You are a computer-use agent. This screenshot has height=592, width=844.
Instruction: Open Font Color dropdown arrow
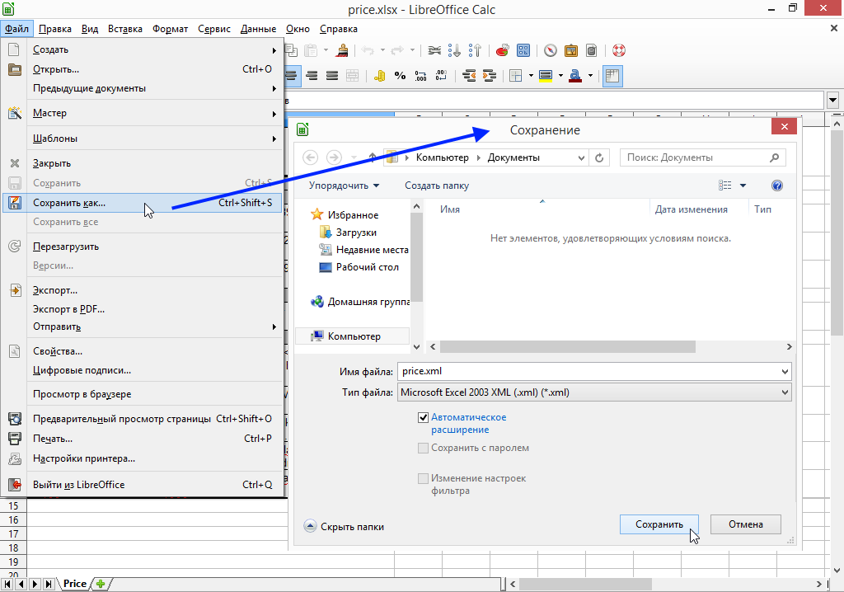[590, 76]
